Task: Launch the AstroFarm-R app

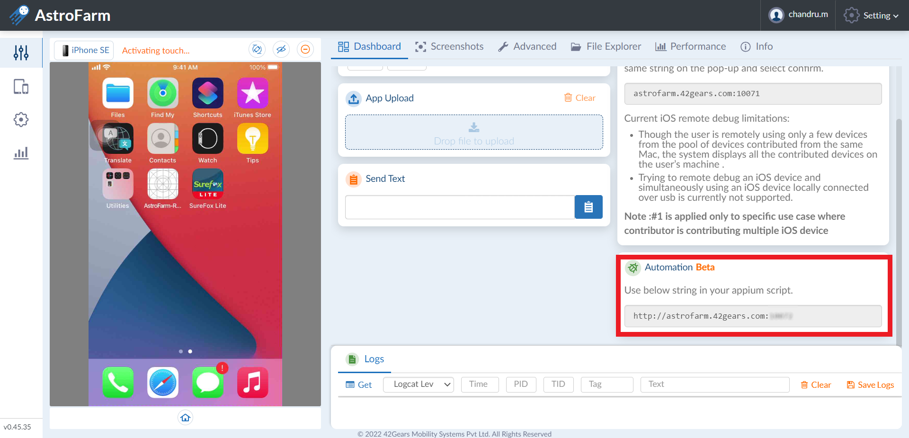Action: tap(162, 184)
